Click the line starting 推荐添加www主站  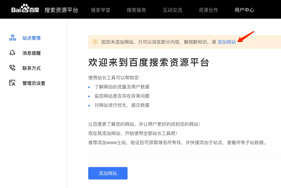coord(177,142)
